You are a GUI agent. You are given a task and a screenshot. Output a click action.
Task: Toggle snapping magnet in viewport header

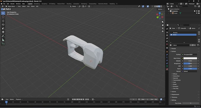point(83,6)
